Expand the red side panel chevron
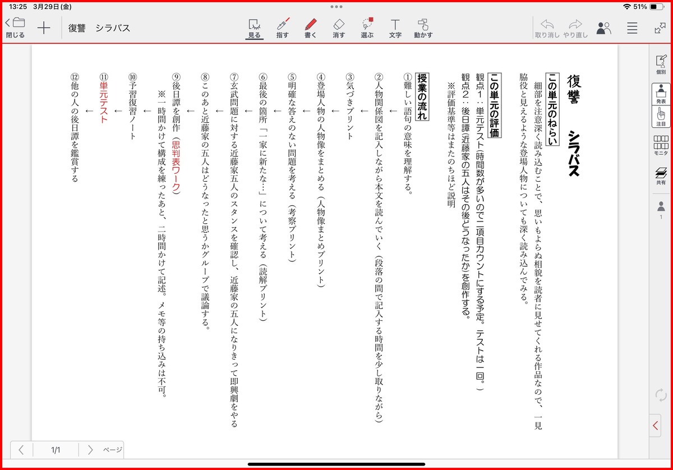Image resolution: width=673 pixels, height=470 pixels. point(656,426)
